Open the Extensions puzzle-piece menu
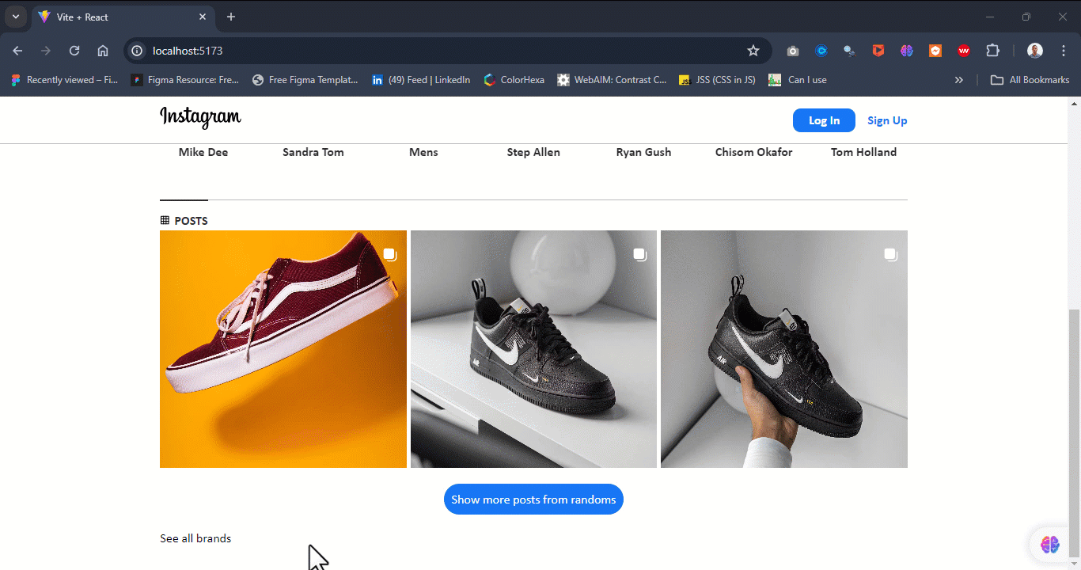The image size is (1081, 570). pyautogui.click(x=992, y=51)
